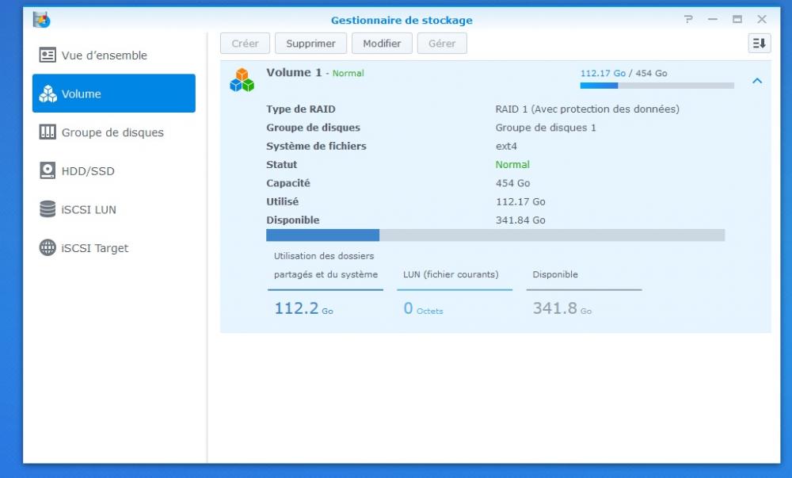Viewport: 792px width, 478px height.
Task: Click the colored cubes Volume 1 icon
Action: point(242,80)
